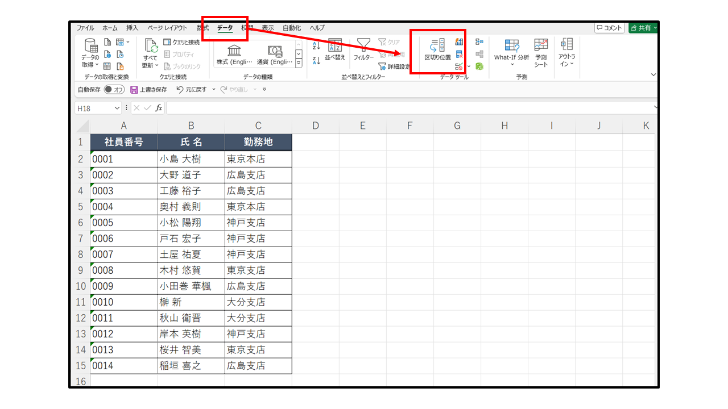Image resolution: width=728 pixels, height=409 pixels.
Task: Click the コメント button
Action: [609, 28]
